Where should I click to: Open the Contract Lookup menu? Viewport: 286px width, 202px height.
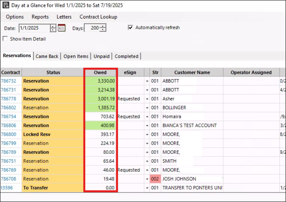(x=98, y=17)
